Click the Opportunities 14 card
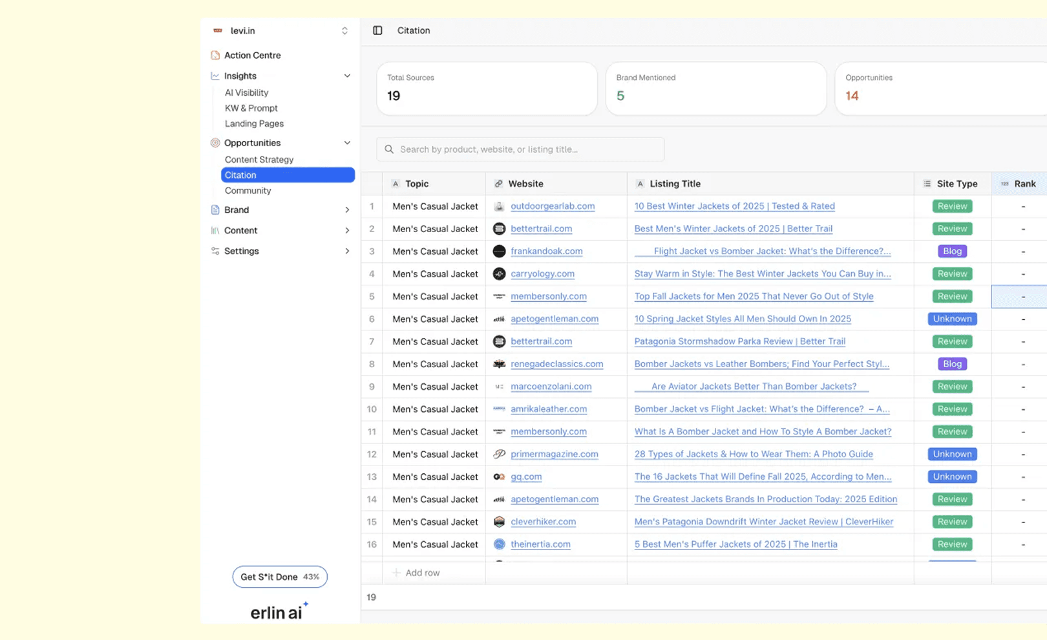1047x640 pixels. click(941, 89)
